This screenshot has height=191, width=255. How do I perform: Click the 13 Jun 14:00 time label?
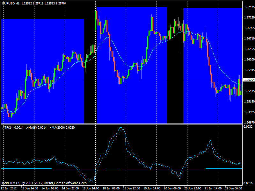pos(29,188)
